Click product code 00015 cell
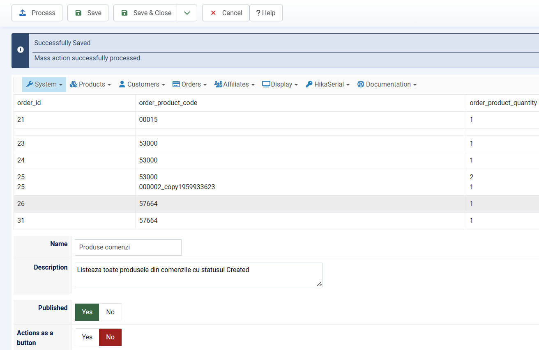Image resolution: width=539 pixels, height=350 pixels. (301, 120)
